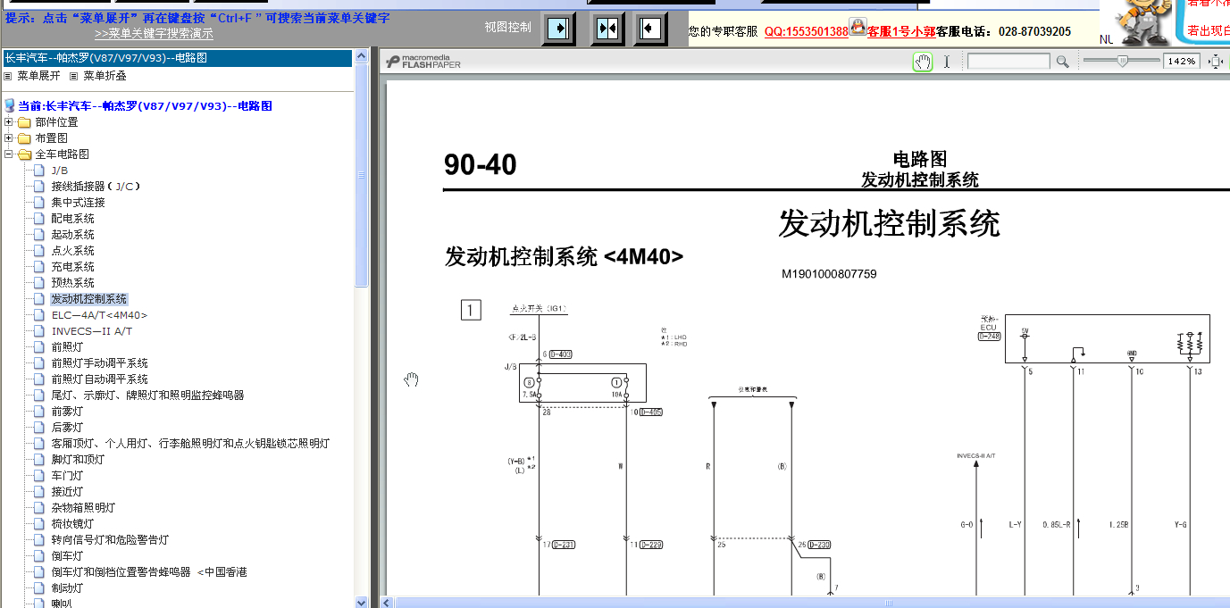Open the 发动机控制系统 entry
The image size is (1230, 608).
88,298
